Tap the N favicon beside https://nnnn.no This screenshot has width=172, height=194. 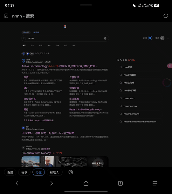pos(23,148)
